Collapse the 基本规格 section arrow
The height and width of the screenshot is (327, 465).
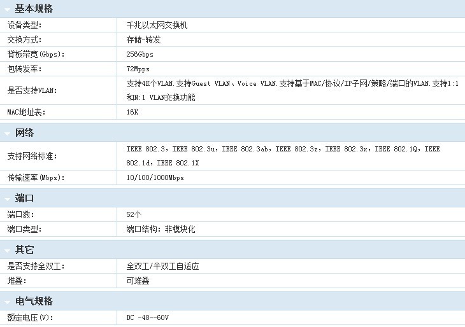[x=7, y=10]
